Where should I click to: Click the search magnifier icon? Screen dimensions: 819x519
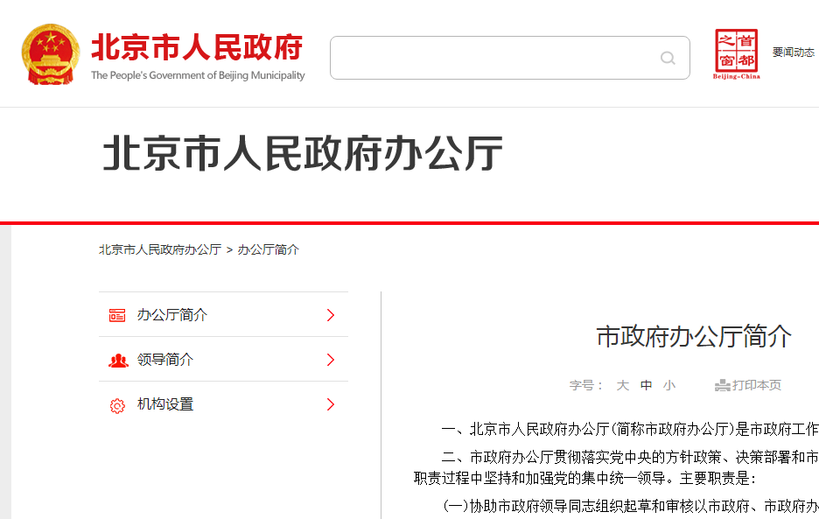click(667, 57)
